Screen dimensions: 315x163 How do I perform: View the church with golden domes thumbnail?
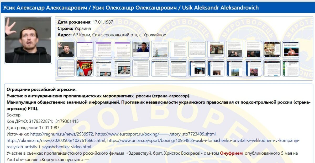pos(160,49)
